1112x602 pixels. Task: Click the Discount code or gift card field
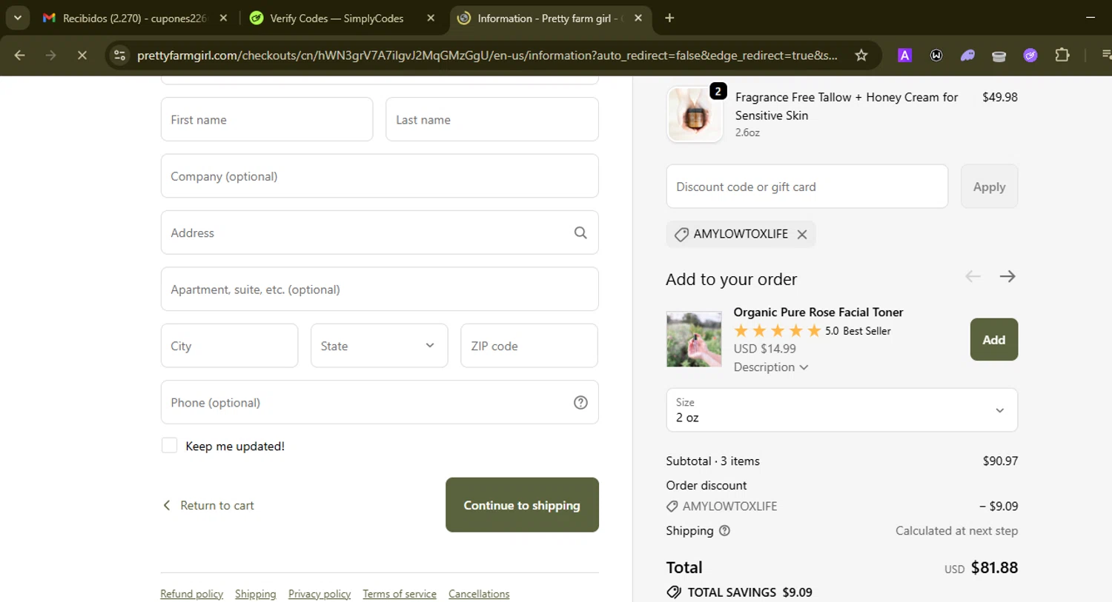(x=807, y=187)
